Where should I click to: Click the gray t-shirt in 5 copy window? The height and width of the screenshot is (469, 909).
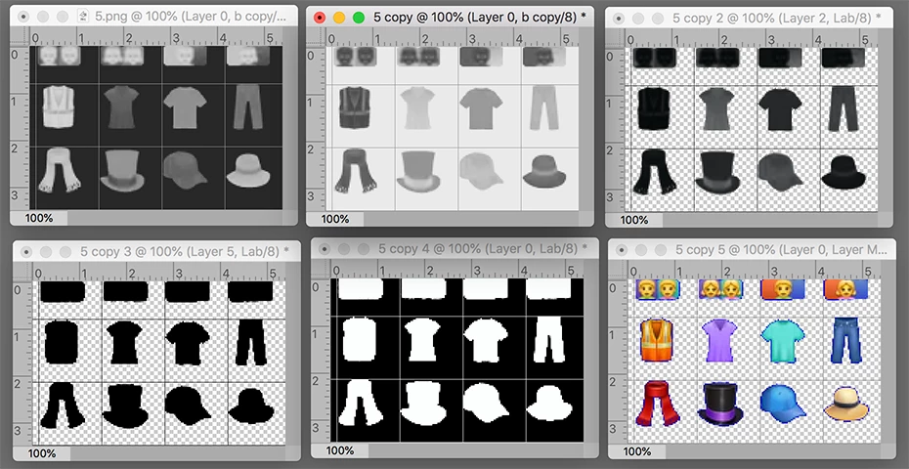(x=481, y=107)
